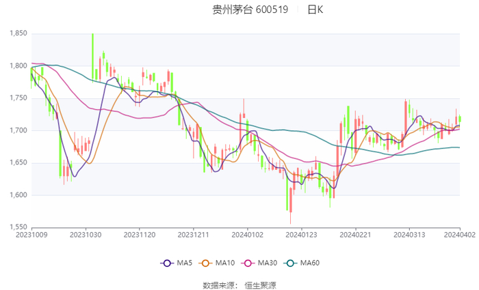Toggle the MA5 series label text
This screenshot has width=479, height=290.
click(x=183, y=263)
